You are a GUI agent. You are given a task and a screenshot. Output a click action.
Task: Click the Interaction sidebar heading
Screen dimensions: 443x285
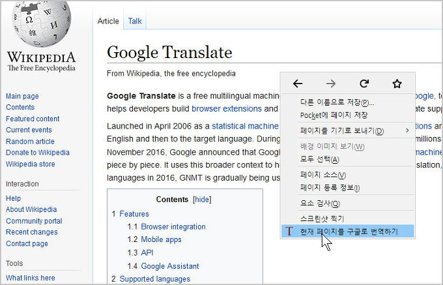click(22, 184)
